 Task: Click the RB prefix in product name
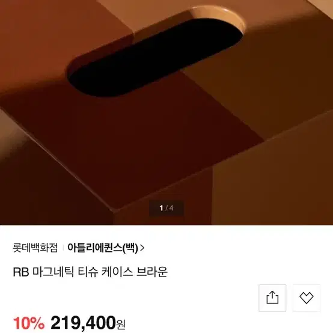pos(21,272)
